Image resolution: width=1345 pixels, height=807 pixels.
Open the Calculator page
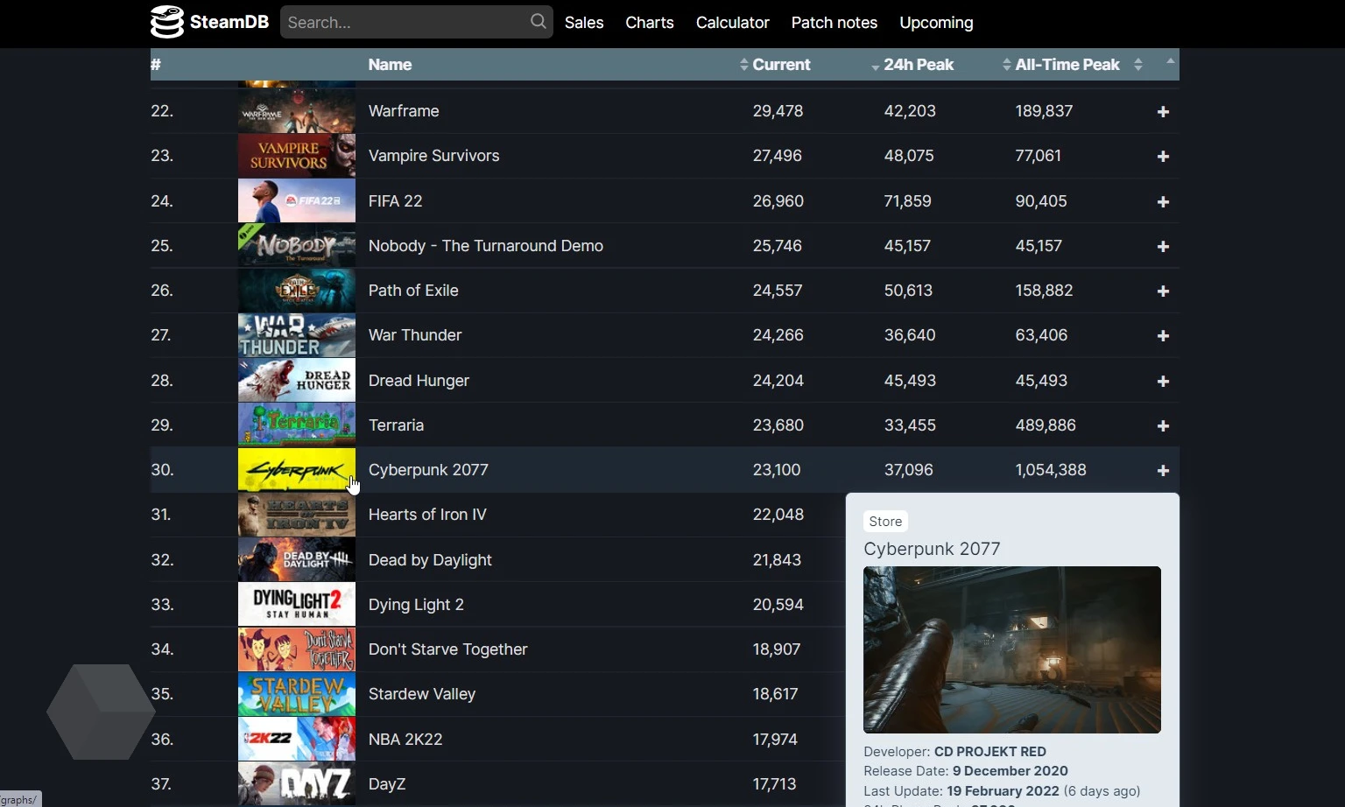(732, 23)
